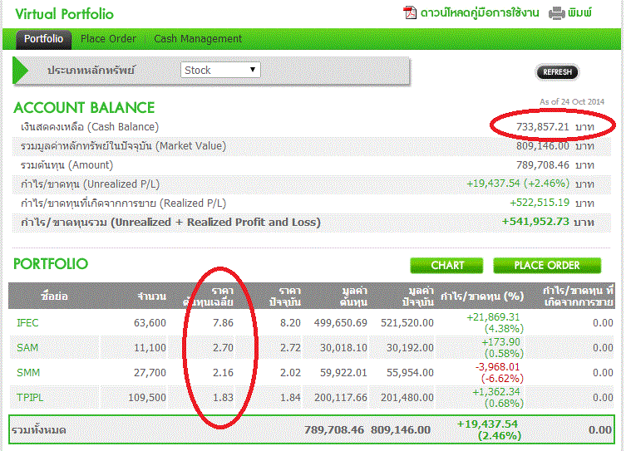Click TPIPL cost value 200,117.66
The height and width of the screenshot is (451, 626).
[341, 398]
